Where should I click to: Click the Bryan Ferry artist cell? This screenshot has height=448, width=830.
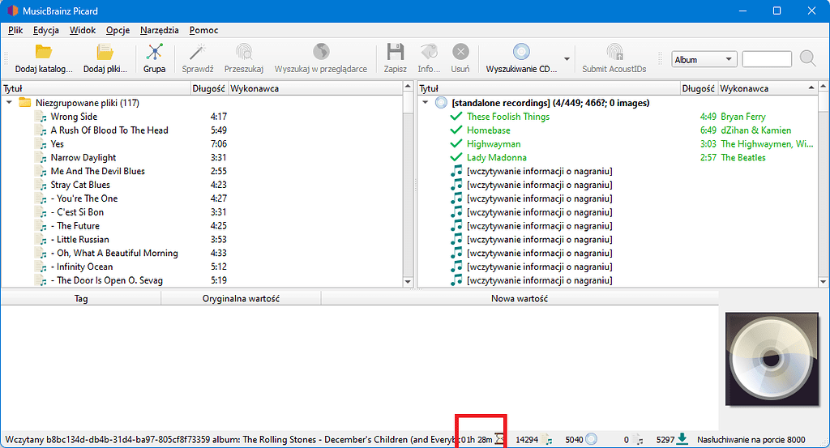(x=743, y=117)
